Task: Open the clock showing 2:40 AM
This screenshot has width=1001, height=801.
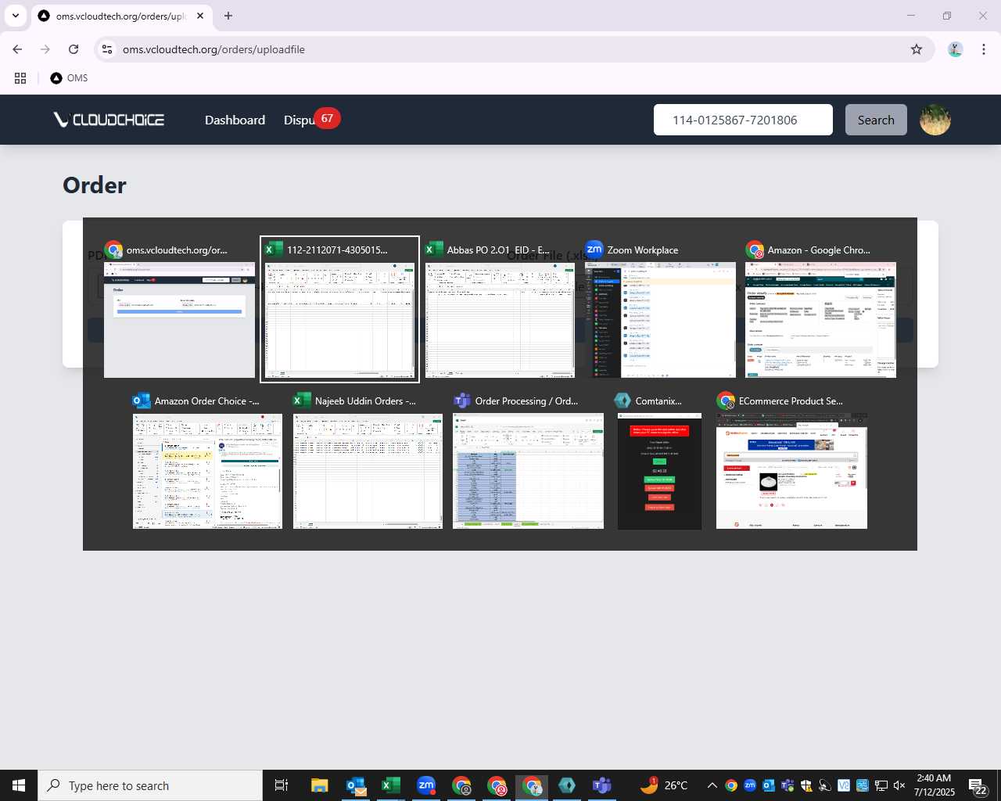Action: tap(935, 785)
